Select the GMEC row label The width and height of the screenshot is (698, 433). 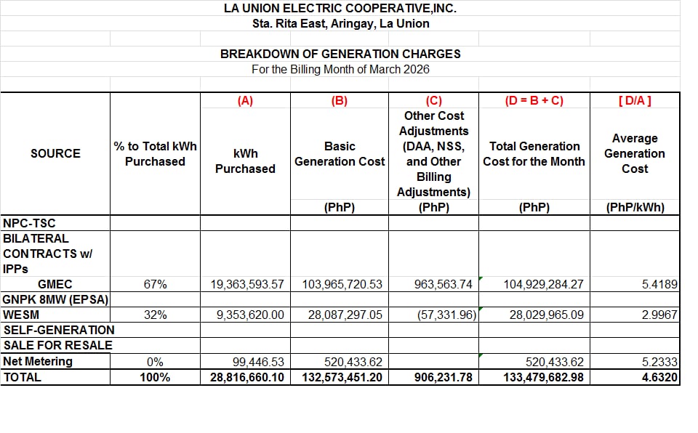[55, 284]
